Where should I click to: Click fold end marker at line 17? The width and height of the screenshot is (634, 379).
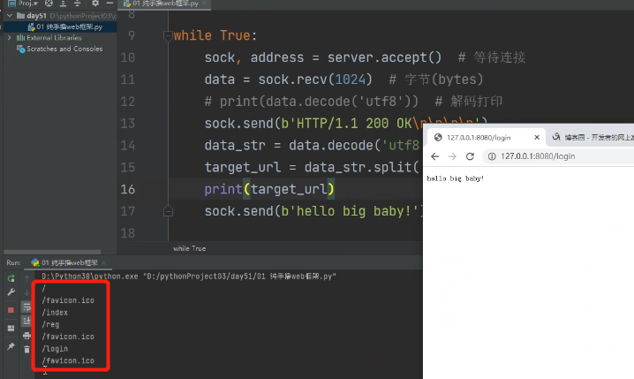[168, 211]
